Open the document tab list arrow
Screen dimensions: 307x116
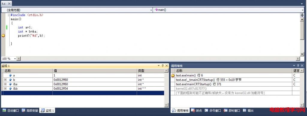302,4
